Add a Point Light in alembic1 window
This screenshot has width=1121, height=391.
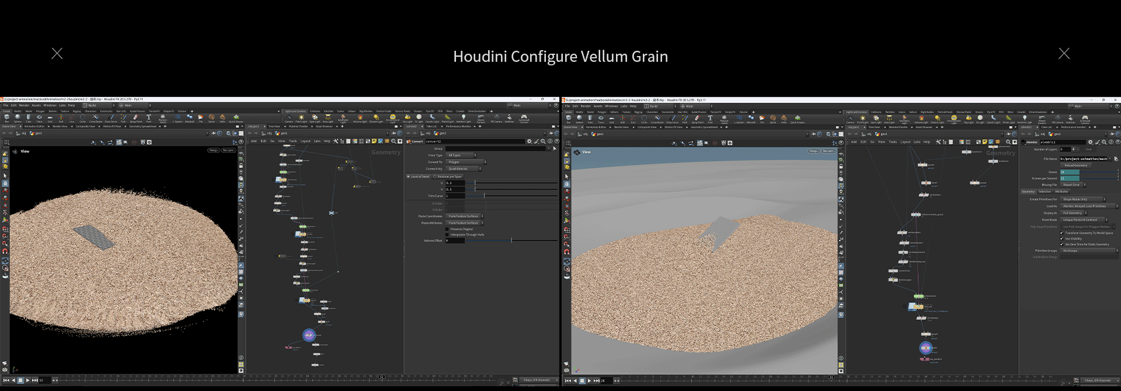[x=862, y=119]
